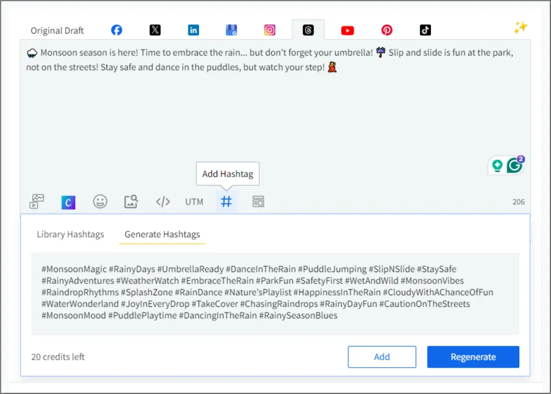The width and height of the screenshot is (551, 394).
Task: Switch to the Threads tab
Action: click(x=308, y=29)
